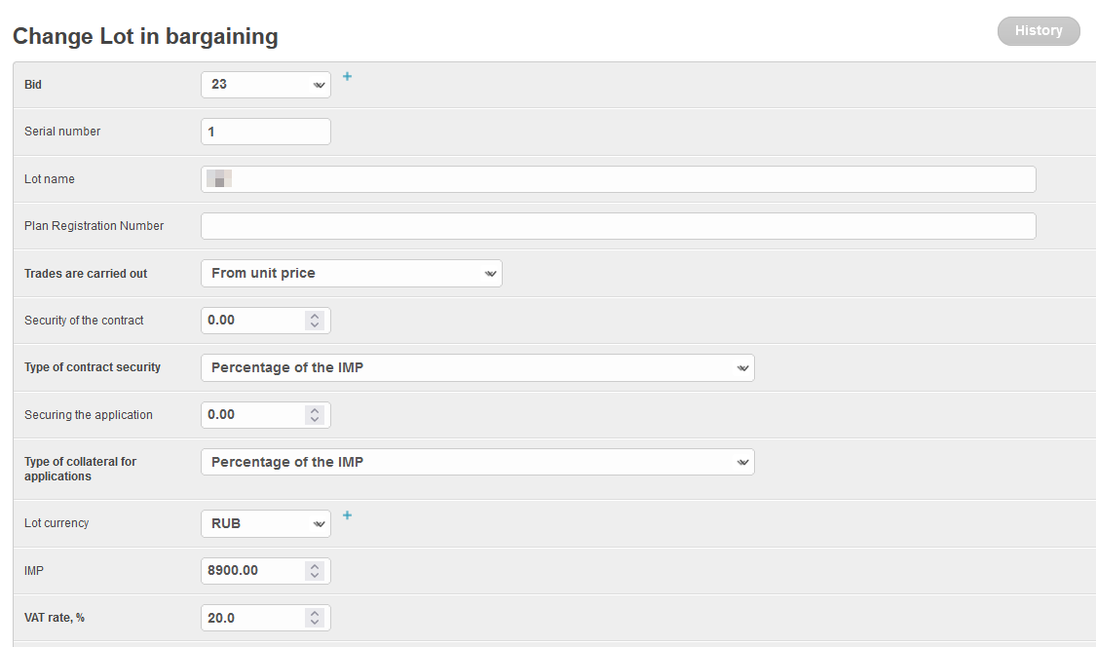Open the Trades are carried out dropdown
Image resolution: width=1096 pixels, height=647 pixels.
pos(351,274)
